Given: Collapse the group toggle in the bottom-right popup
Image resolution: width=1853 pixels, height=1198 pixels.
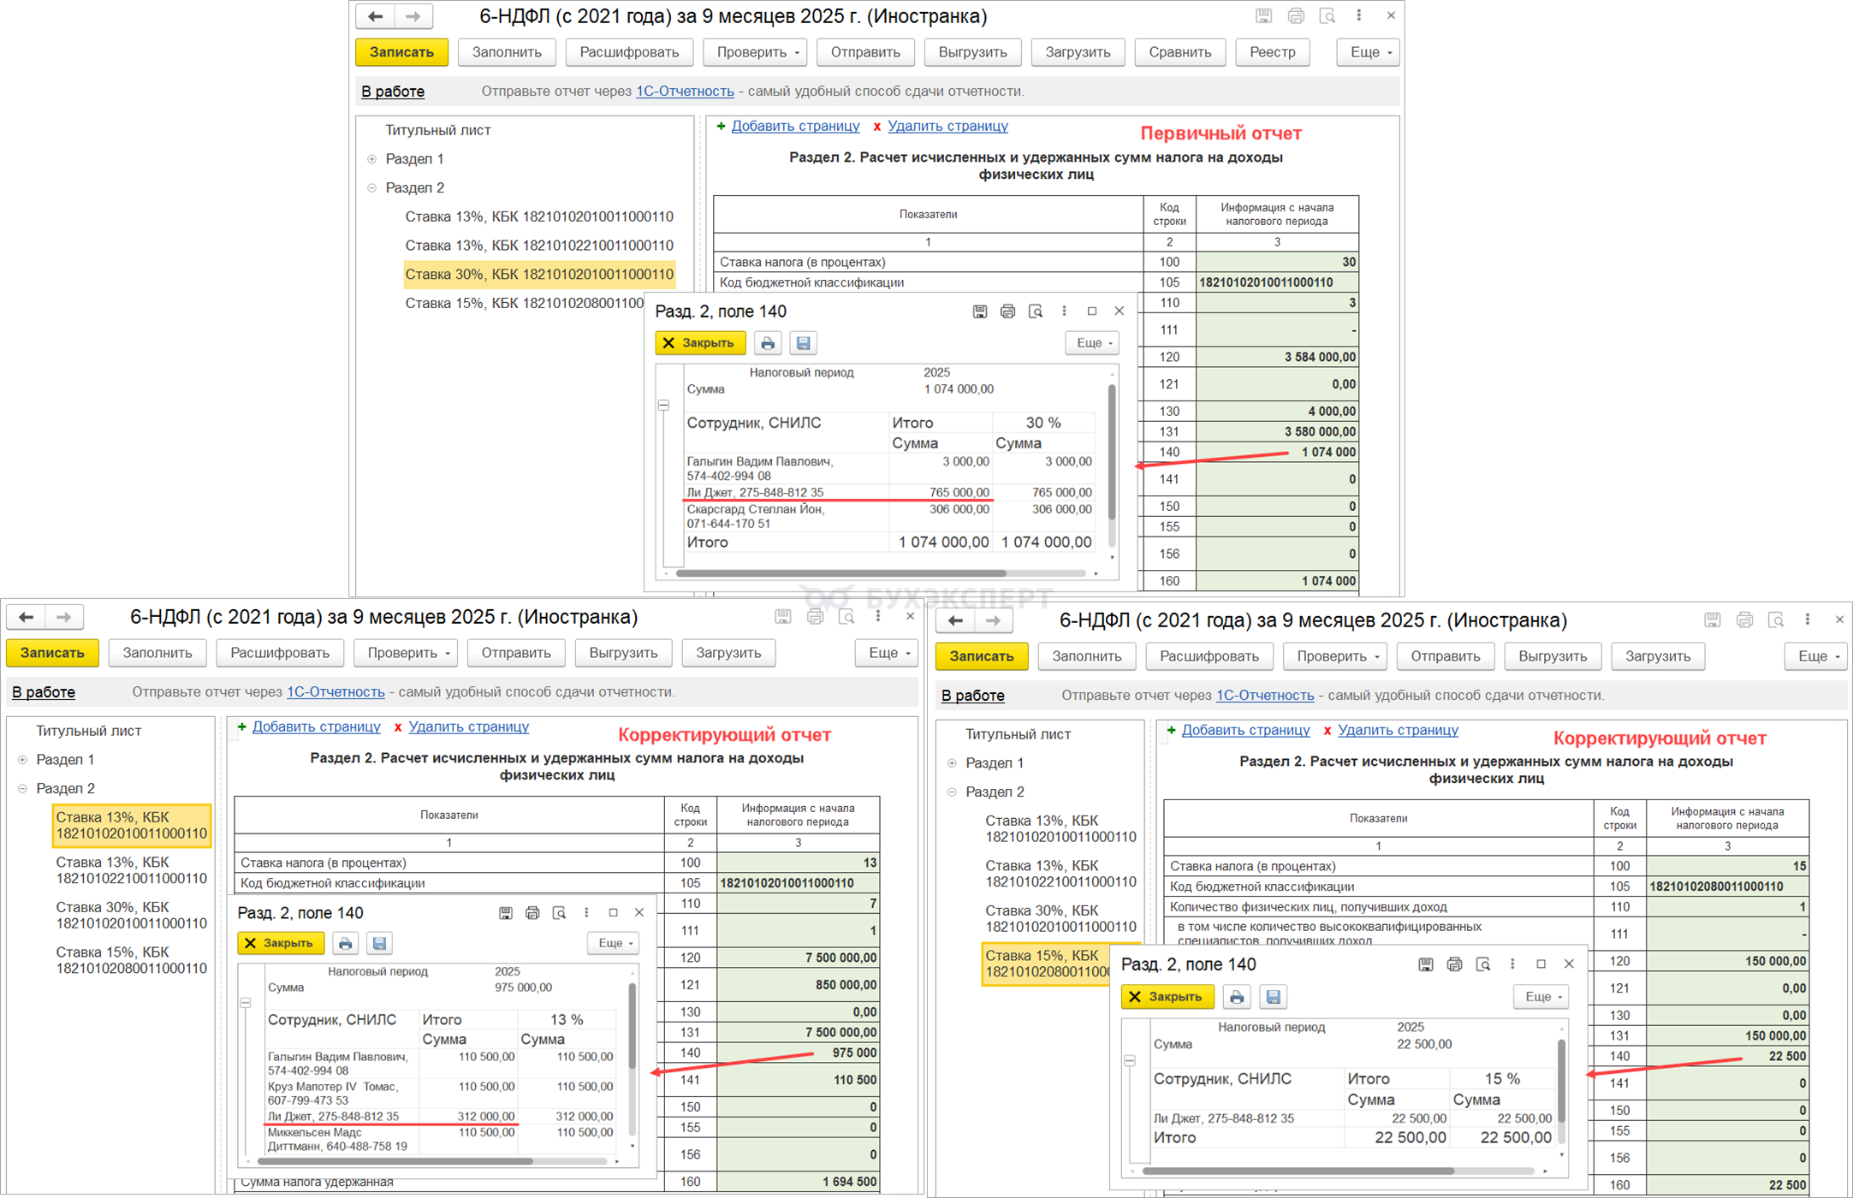Looking at the screenshot, I should (1130, 1061).
